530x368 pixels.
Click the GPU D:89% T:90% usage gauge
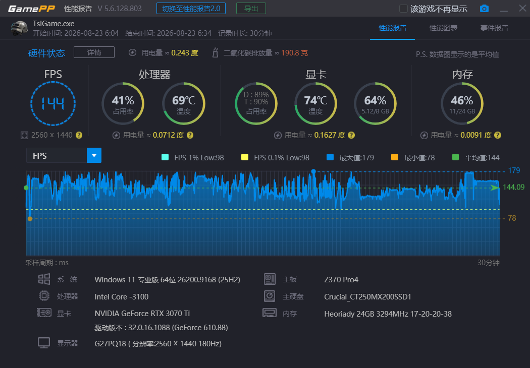256,103
